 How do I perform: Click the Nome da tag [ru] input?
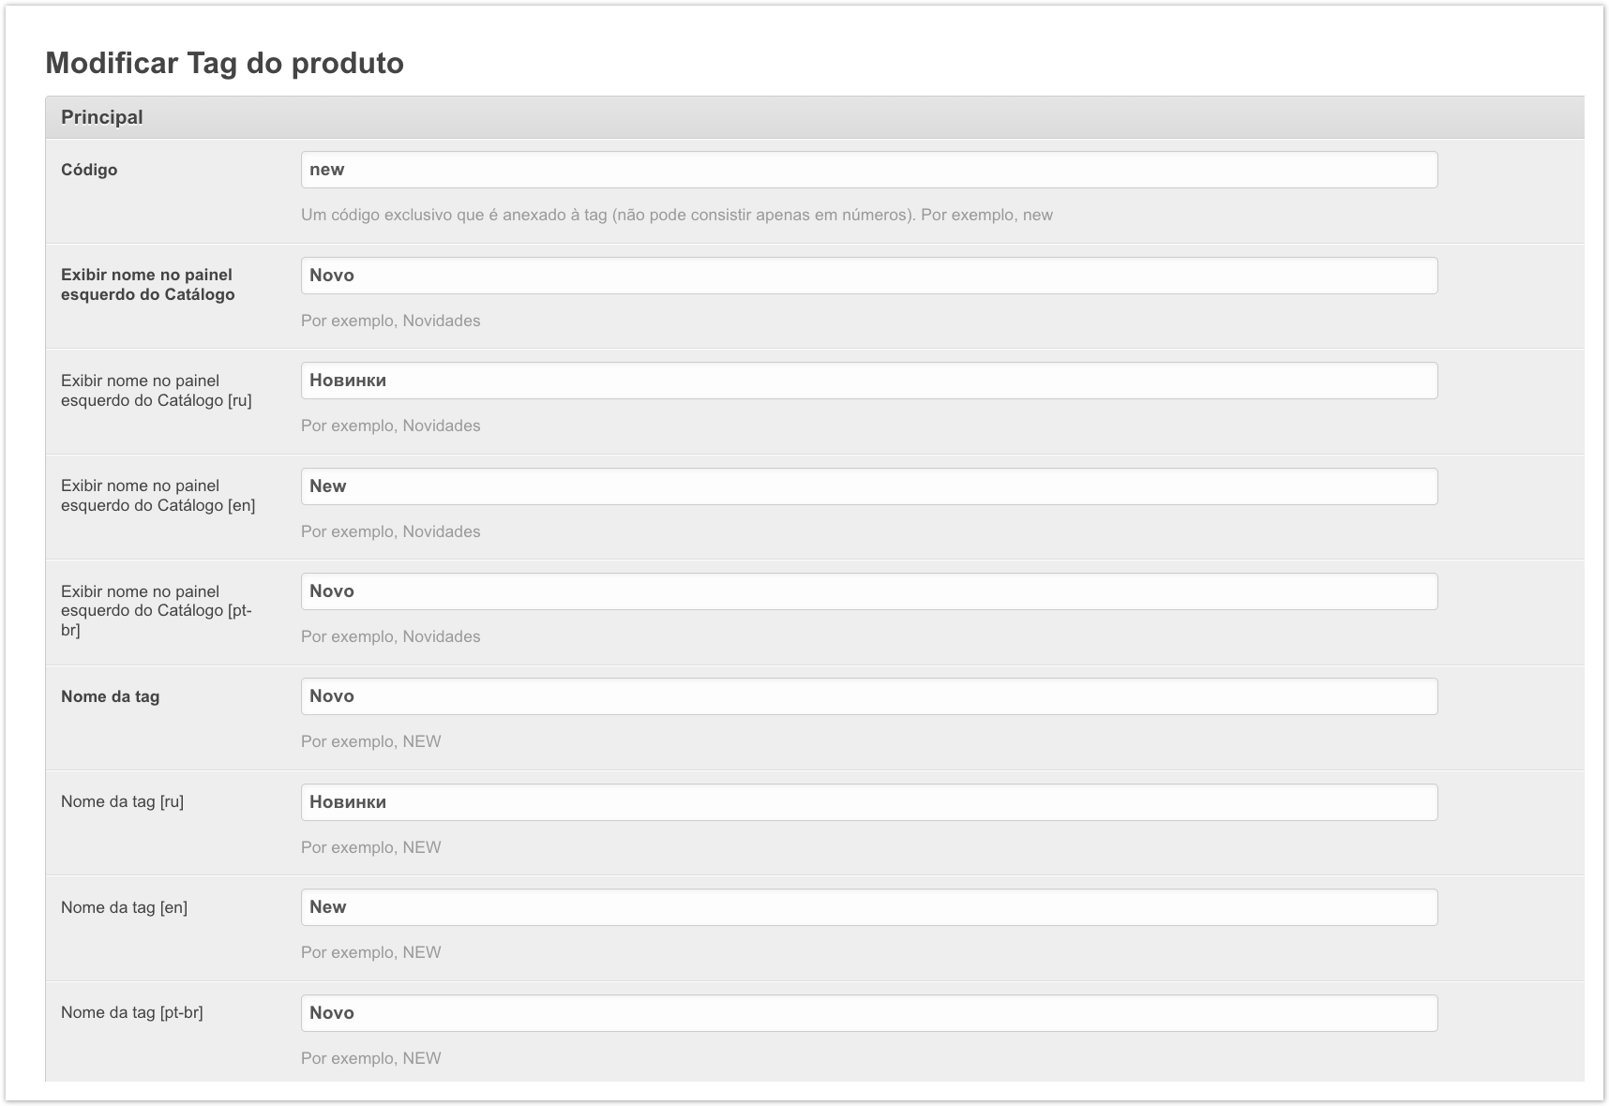tap(868, 802)
